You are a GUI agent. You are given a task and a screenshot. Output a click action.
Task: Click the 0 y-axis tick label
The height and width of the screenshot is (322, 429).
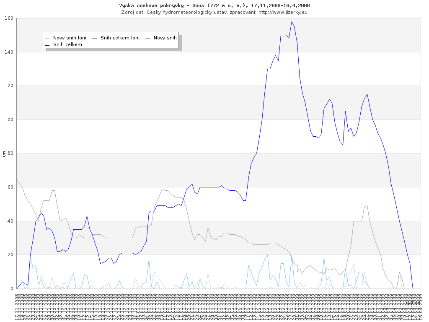coord(12,288)
